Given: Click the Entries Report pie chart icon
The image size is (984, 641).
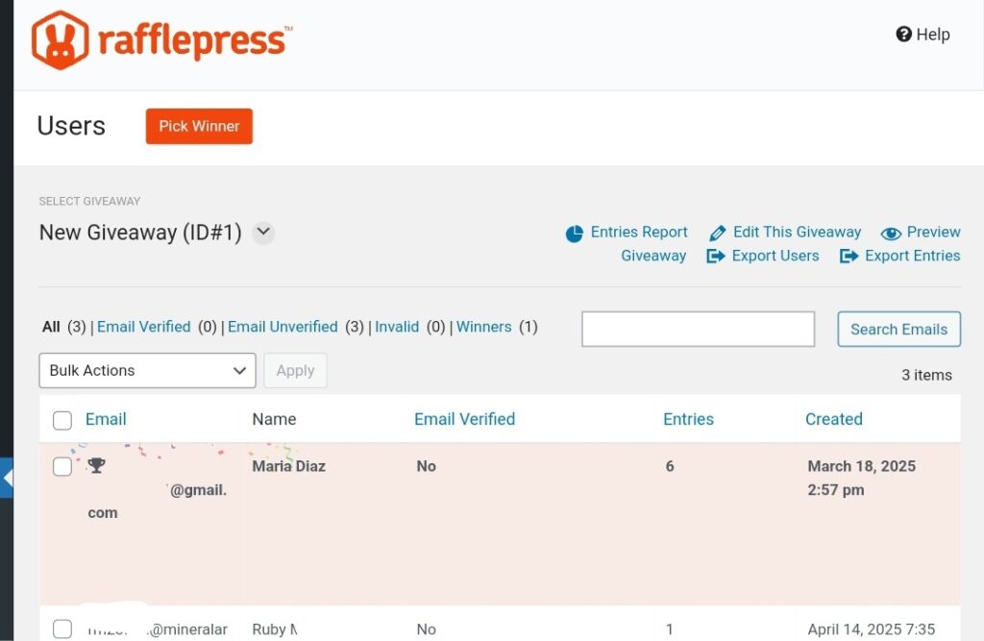Looking at the screenshot, I should 575,234.
